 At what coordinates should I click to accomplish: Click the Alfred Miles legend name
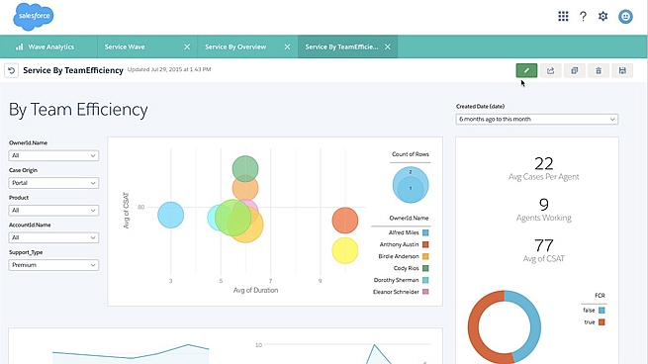tap(404, 232)
